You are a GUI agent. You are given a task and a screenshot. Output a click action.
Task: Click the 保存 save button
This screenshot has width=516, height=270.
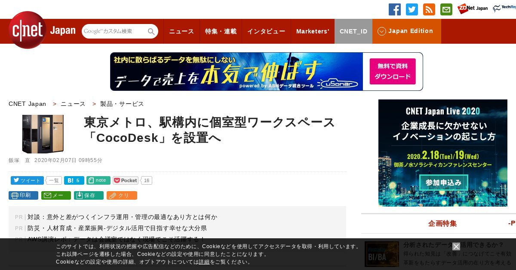89,195
